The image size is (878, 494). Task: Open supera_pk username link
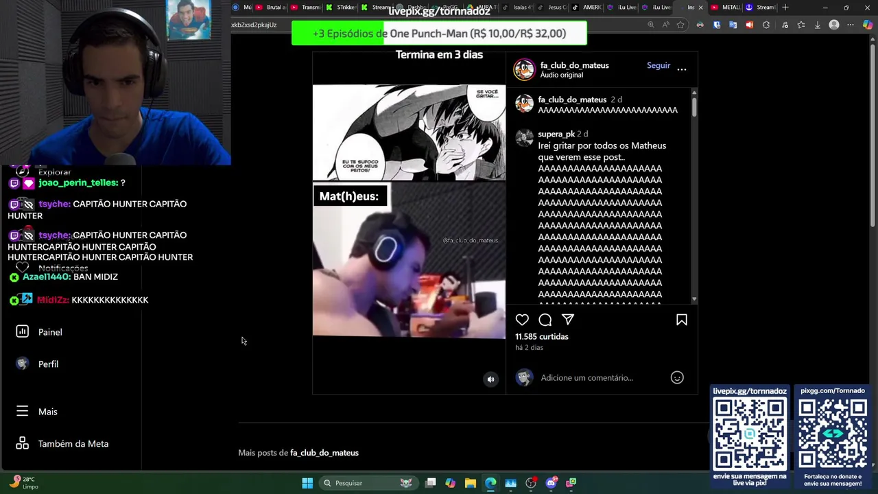(x=556, y=134)
